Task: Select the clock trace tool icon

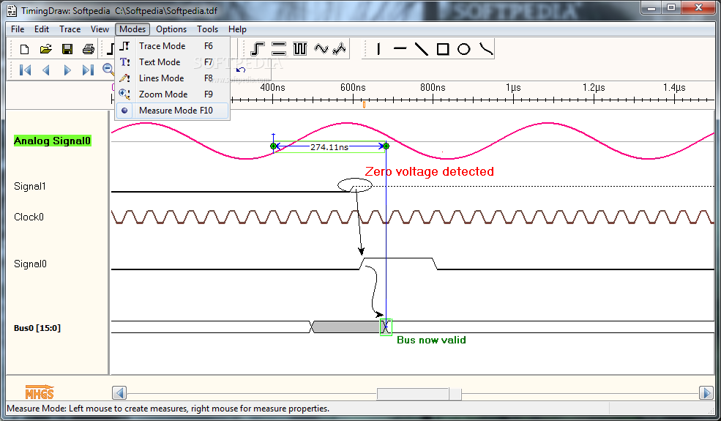Action: [x=300, y=49]
